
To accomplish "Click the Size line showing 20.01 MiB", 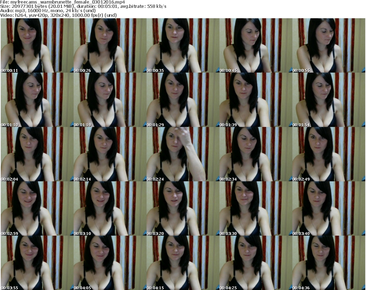I will (83, 6).
